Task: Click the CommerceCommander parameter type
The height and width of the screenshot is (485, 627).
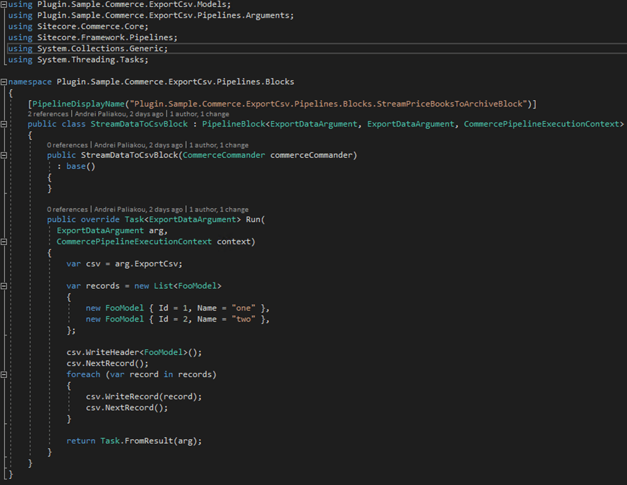Action: [x=224, y=155]
